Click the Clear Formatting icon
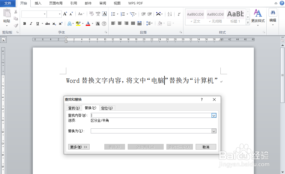The width and height of the screenshot is (285, 174). click(91, 14)
